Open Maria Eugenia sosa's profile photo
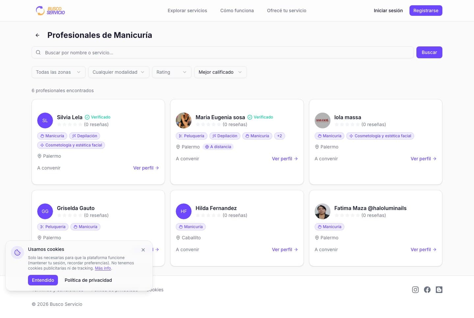474x318 pixels. pyautogui.click(x=184, y=120)
